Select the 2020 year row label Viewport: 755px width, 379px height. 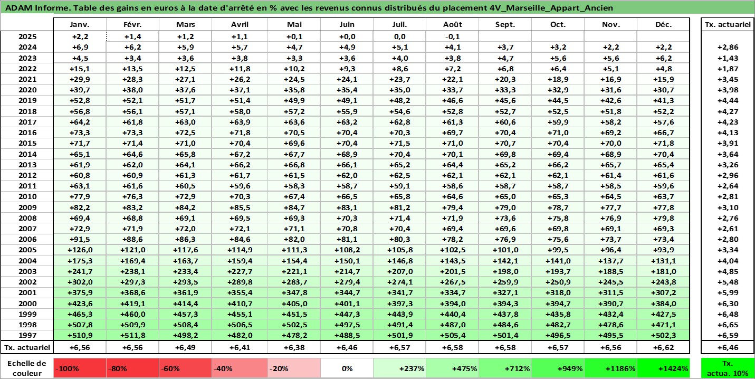(x=27, y=90)
